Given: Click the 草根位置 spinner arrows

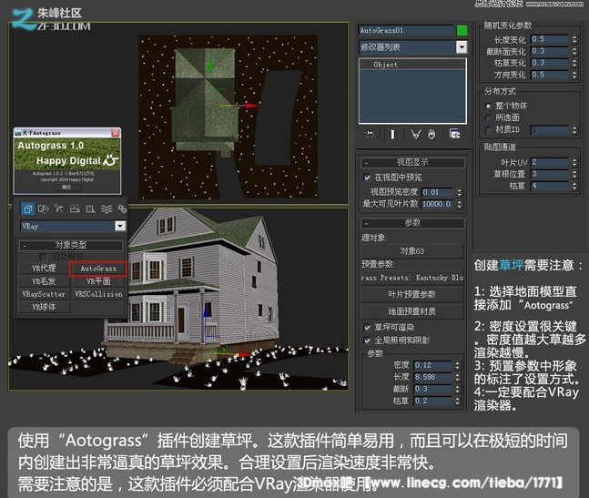Looking at the screenshot, I should [574, 174].
